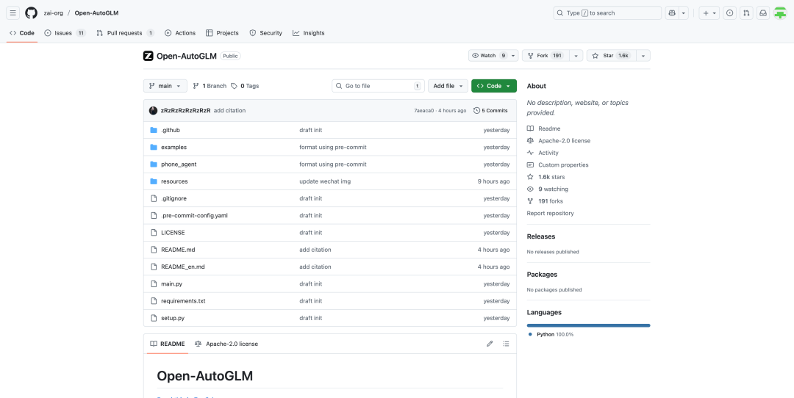Expand the main branch dropdown

tap(165, 86)
